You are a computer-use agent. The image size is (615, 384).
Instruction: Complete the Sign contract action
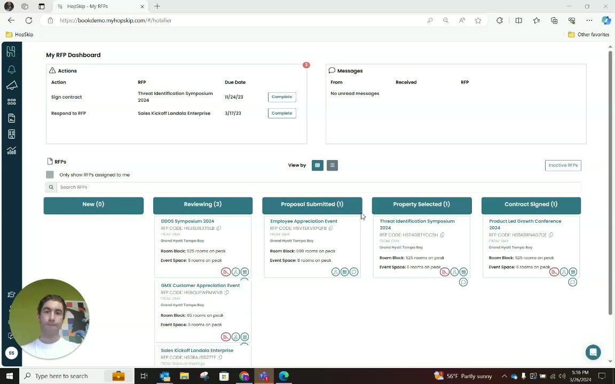pos(282,97)
